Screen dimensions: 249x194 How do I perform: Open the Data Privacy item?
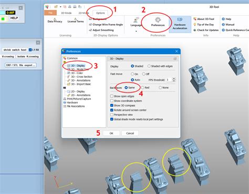[x=55, y=21]
